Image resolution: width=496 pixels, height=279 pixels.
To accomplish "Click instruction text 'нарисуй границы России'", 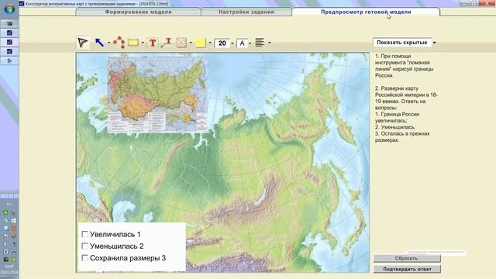I will click(405, 72).
